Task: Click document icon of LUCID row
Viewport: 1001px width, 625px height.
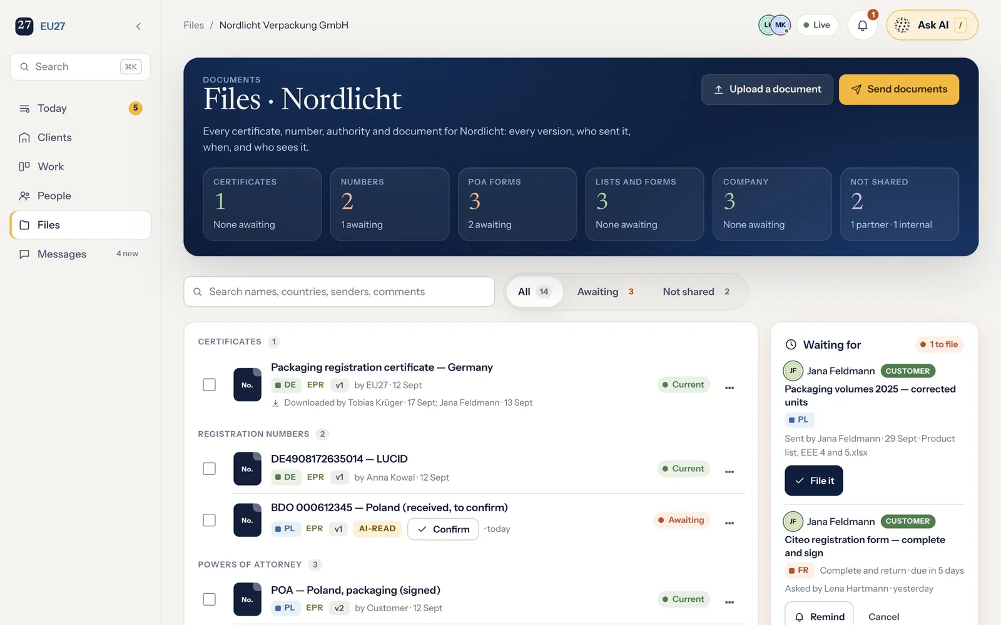Action: click(247, 469)
